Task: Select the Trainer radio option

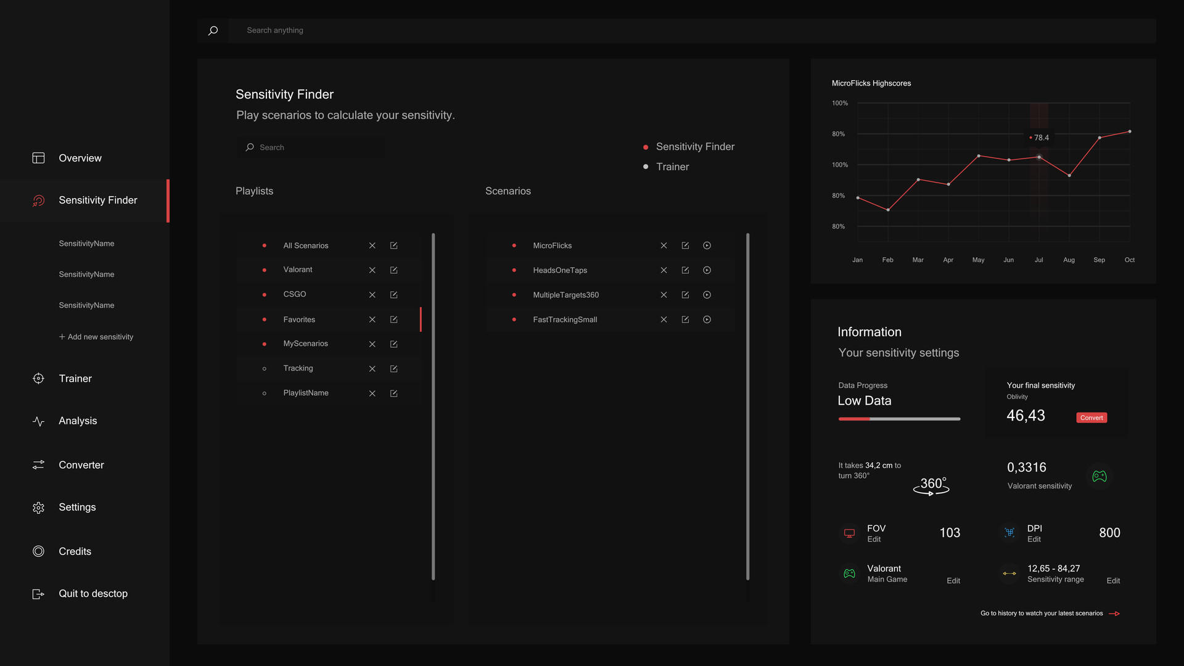Action: [x=646, y=167]
